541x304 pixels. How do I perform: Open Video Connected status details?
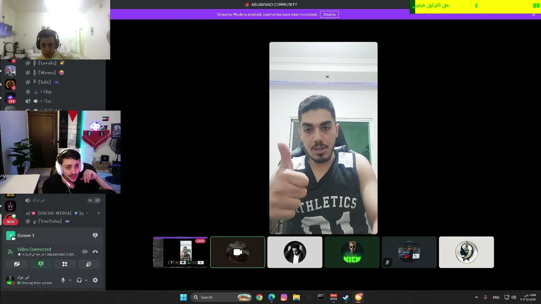(x=34, y=249)
